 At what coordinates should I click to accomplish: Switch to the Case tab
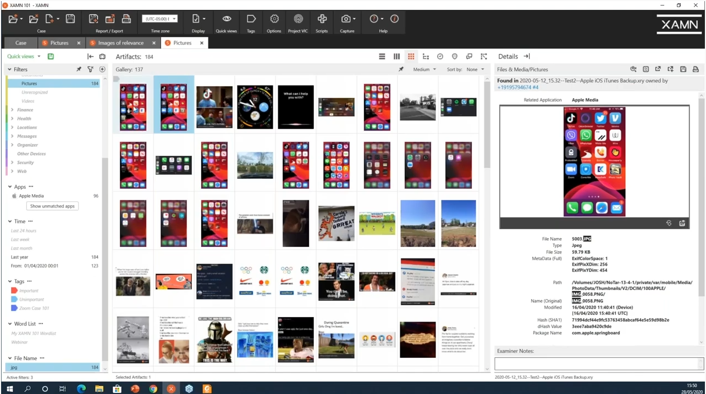pyautogui.click(x=21, y=43)
